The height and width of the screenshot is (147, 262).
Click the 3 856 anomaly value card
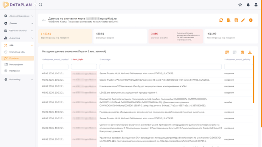176,36
